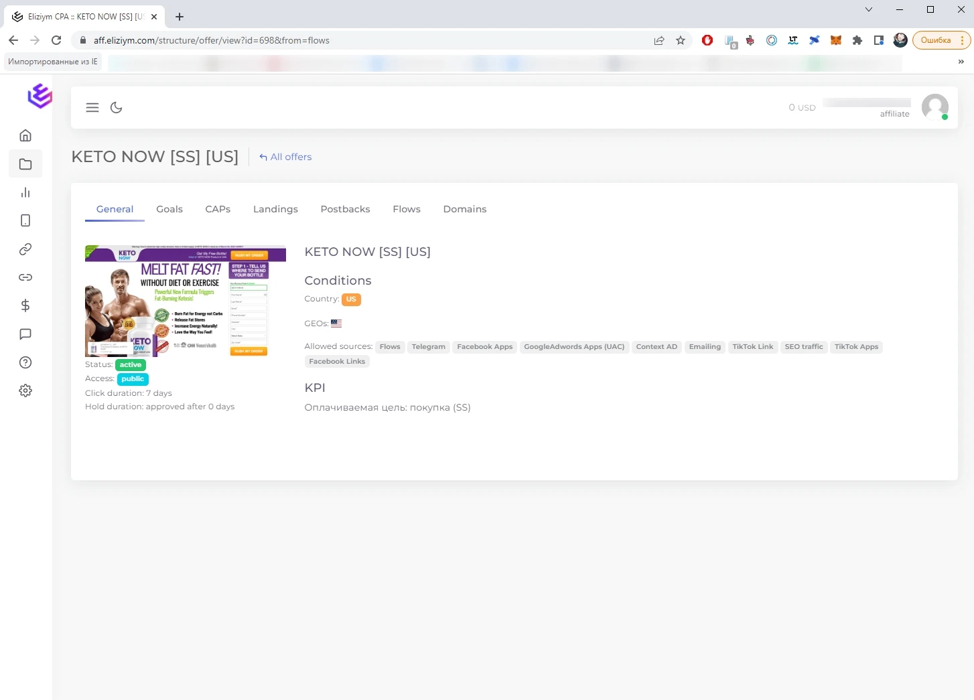Image resolution: width=974 pixels, height=700 pixels.
Task: Click the Hold duration approved text
Action: pos(159,407)
